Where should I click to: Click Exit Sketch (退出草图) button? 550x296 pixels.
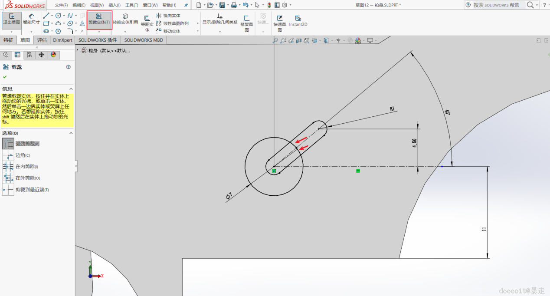11,19
